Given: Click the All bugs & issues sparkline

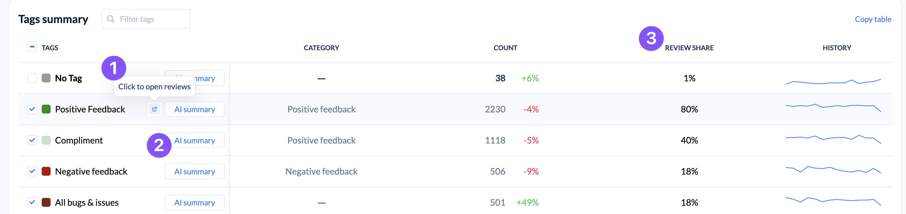Looking at the screenshot, I should [x=833, y=201].
